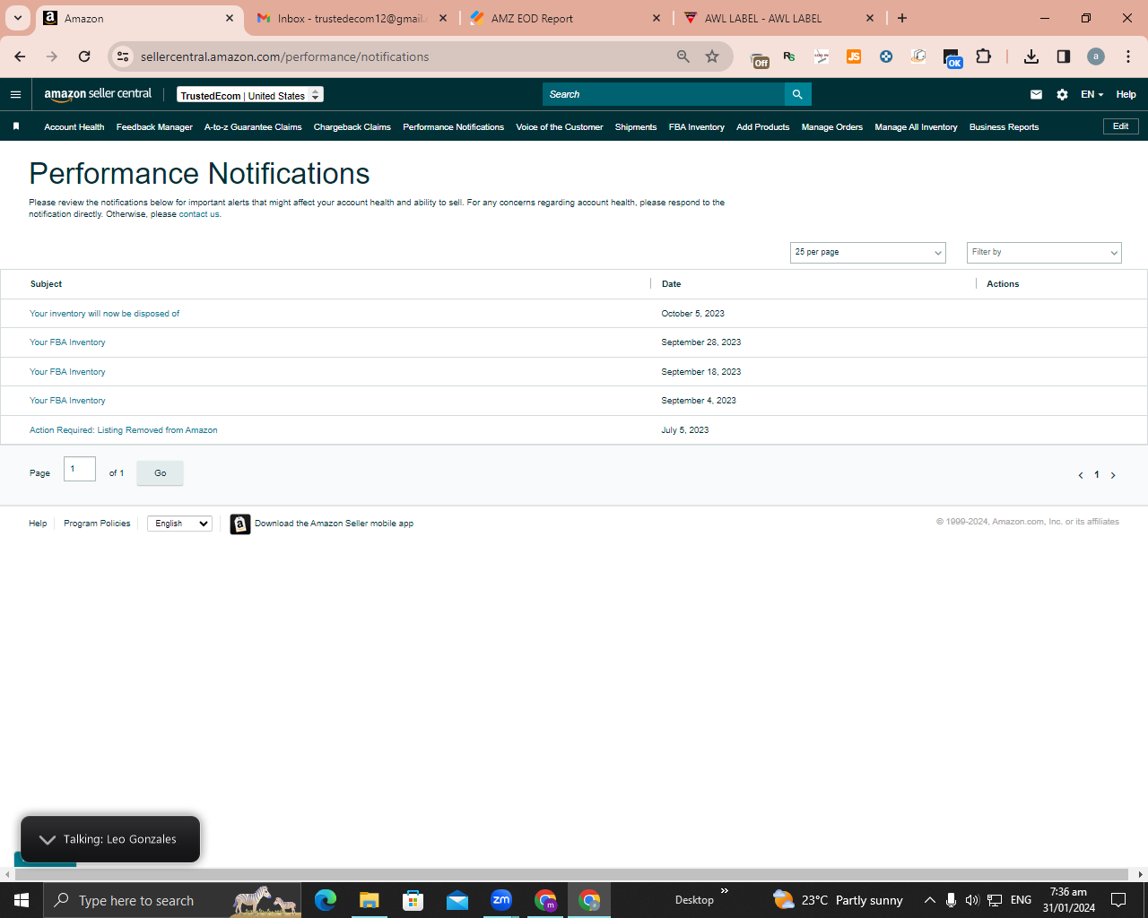Viewport: 1148px width, 918px height.
Task: Open FBA Inventory in the nav bar
Action: click(x=697, y=127)
